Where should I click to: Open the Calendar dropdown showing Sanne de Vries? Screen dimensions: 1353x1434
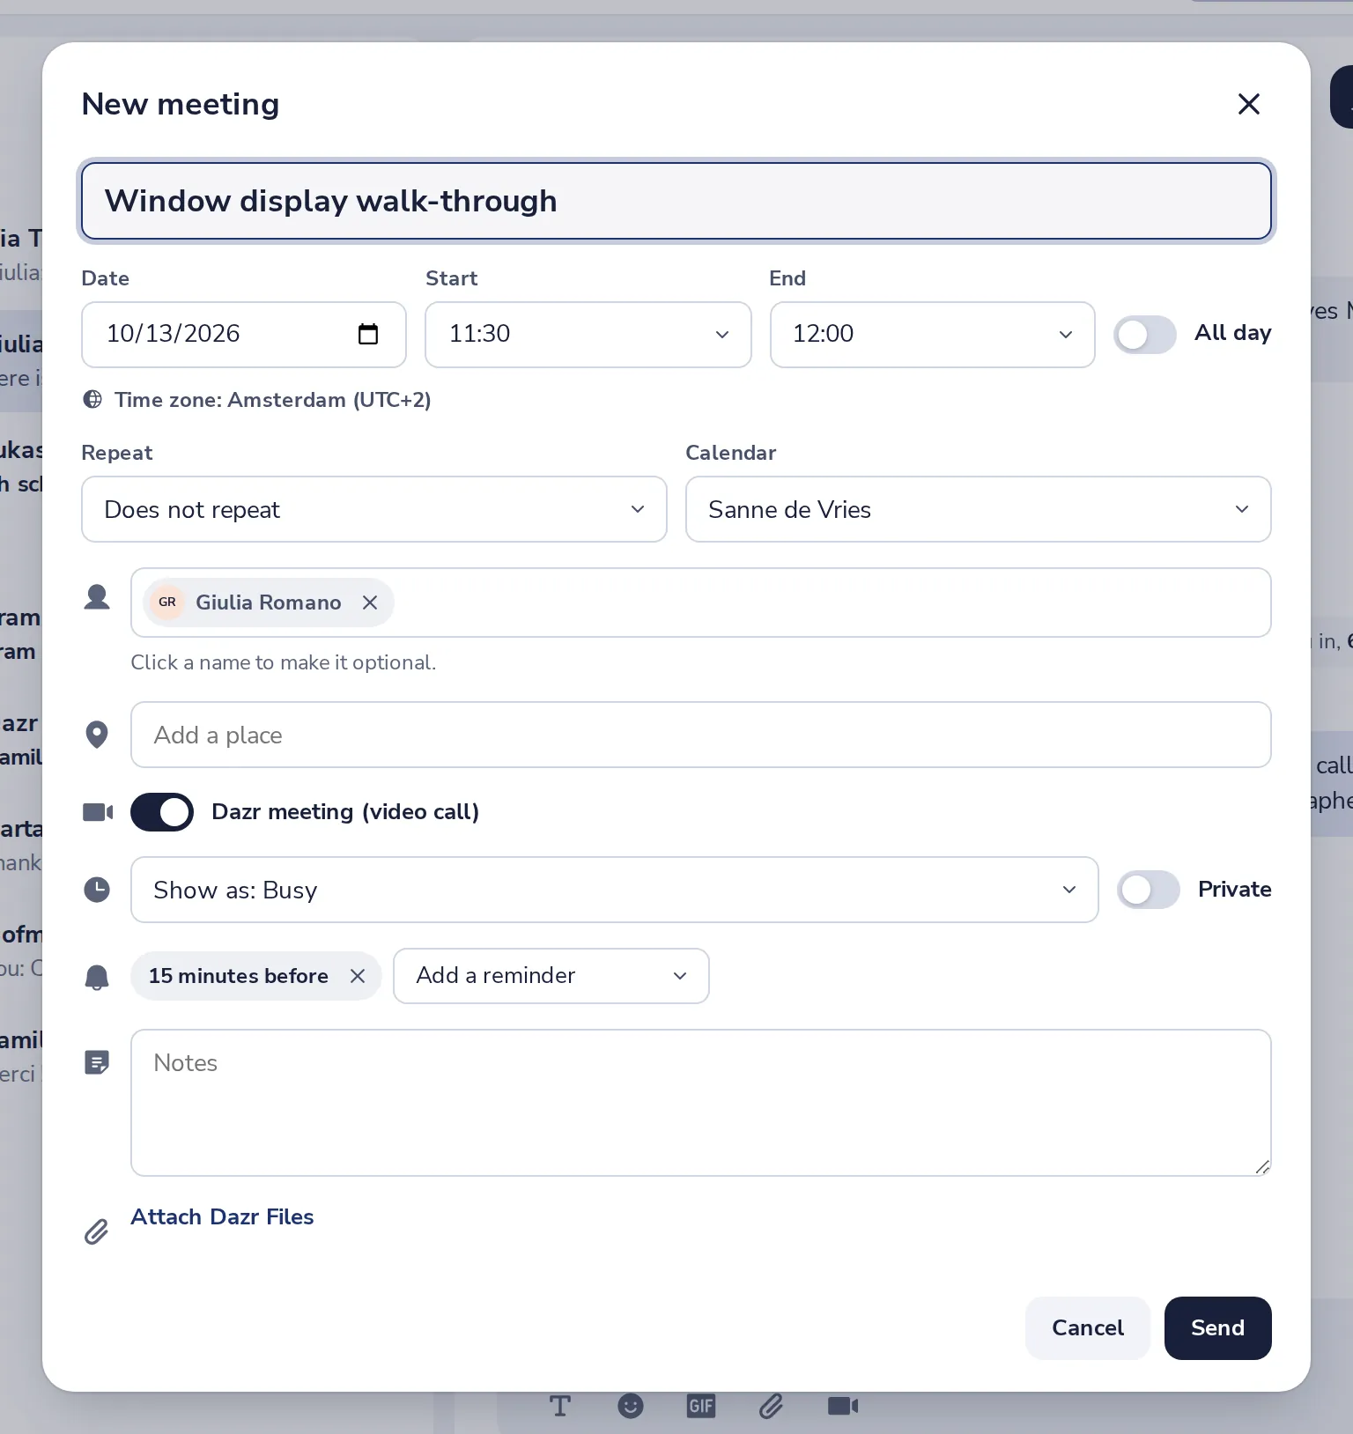tap(978, 509)
